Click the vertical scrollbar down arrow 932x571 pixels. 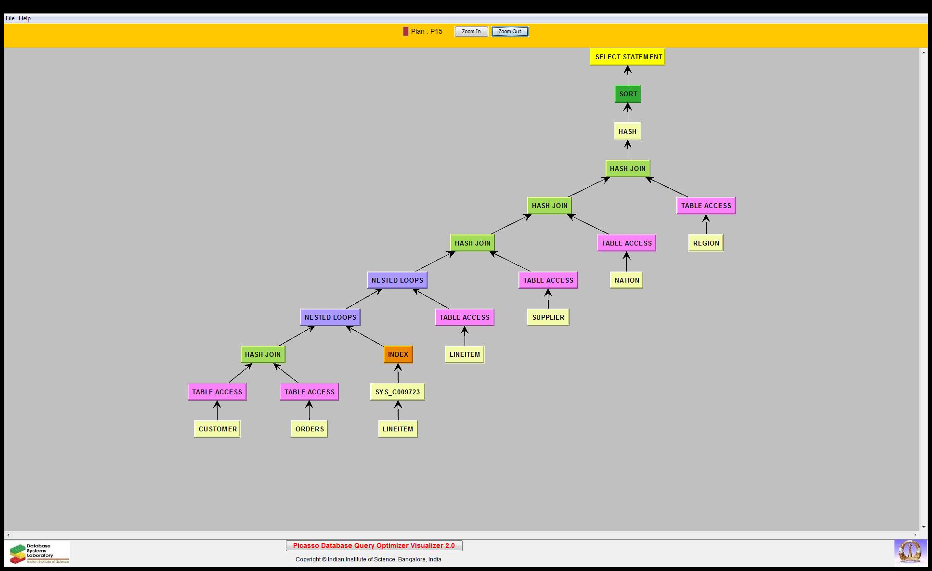tap(923, 527)
